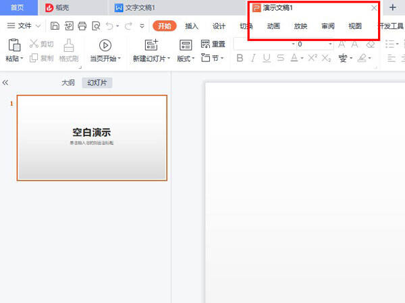
Task: Switch to the 动画 tab
Action: click(273, 26)
